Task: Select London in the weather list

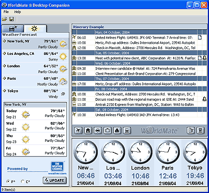Action: (36, 69)
